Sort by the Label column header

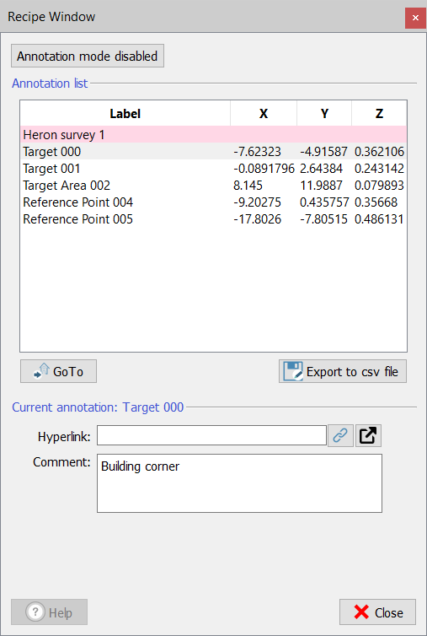pyautogui.click(x=125, y=114)
